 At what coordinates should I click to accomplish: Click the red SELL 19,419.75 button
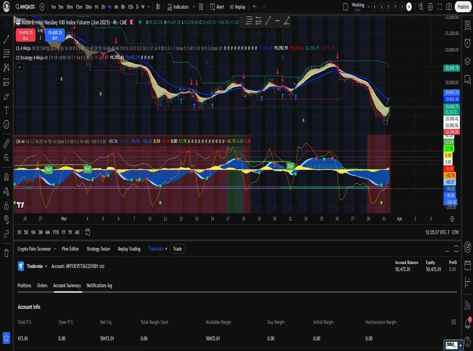tap(25, 35)
